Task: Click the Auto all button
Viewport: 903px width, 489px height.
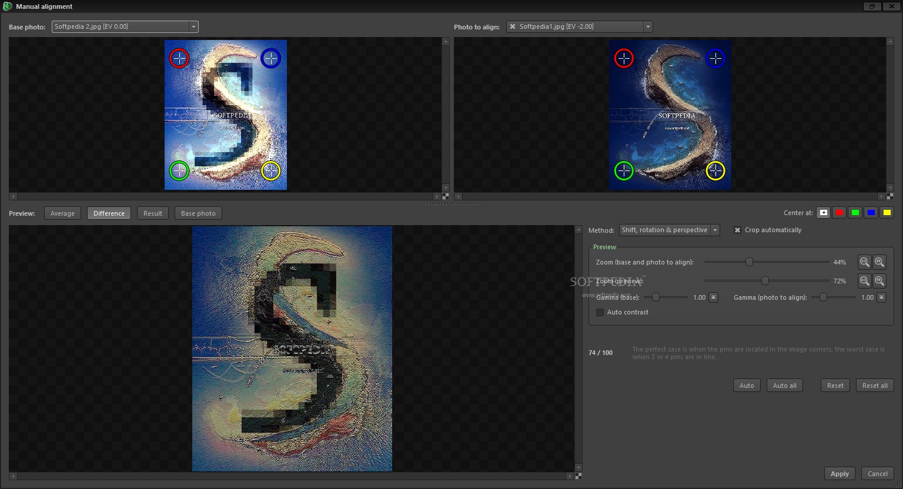Action: click(x=785, y=386)
